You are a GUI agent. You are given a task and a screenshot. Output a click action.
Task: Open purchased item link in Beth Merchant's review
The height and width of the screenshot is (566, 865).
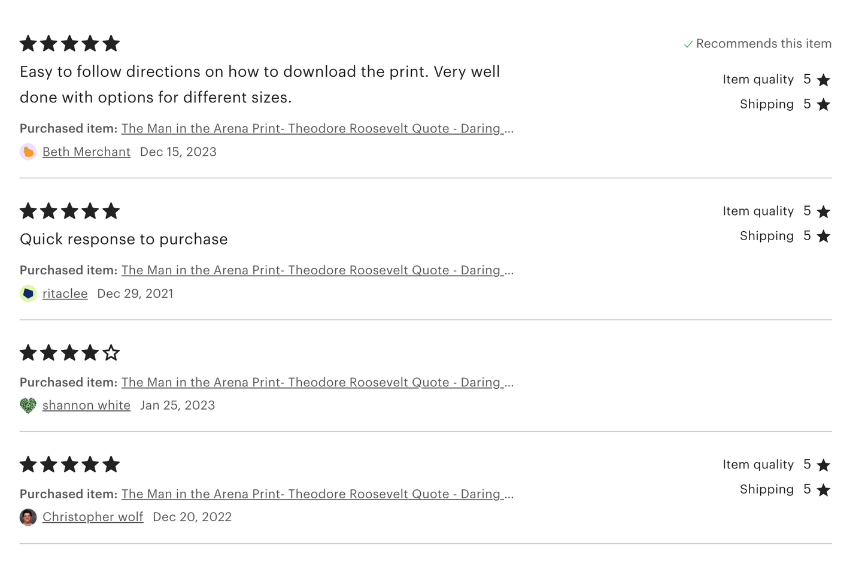point(317,129)
